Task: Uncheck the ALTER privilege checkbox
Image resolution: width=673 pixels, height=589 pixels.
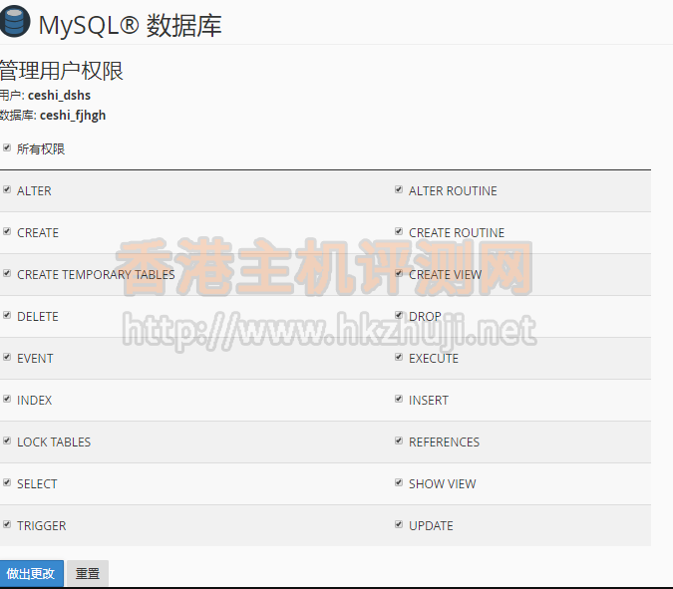Action: click(x=7, y=189)
